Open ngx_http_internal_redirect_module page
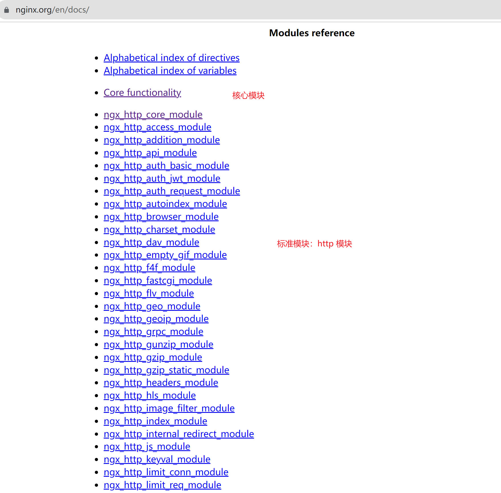Screen dimensions: 501x493 pos(179,434)
